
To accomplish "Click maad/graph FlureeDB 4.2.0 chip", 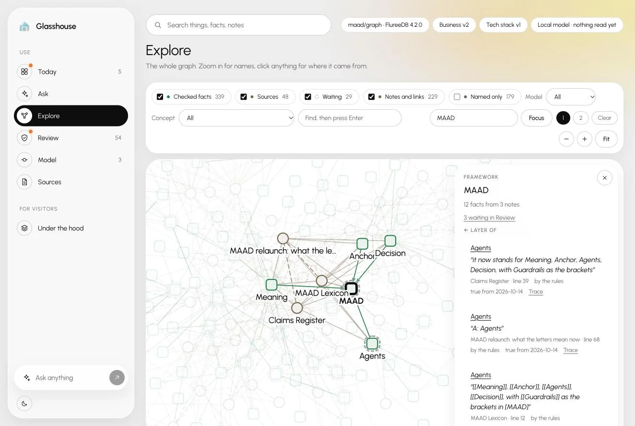I will click(385, 25).
